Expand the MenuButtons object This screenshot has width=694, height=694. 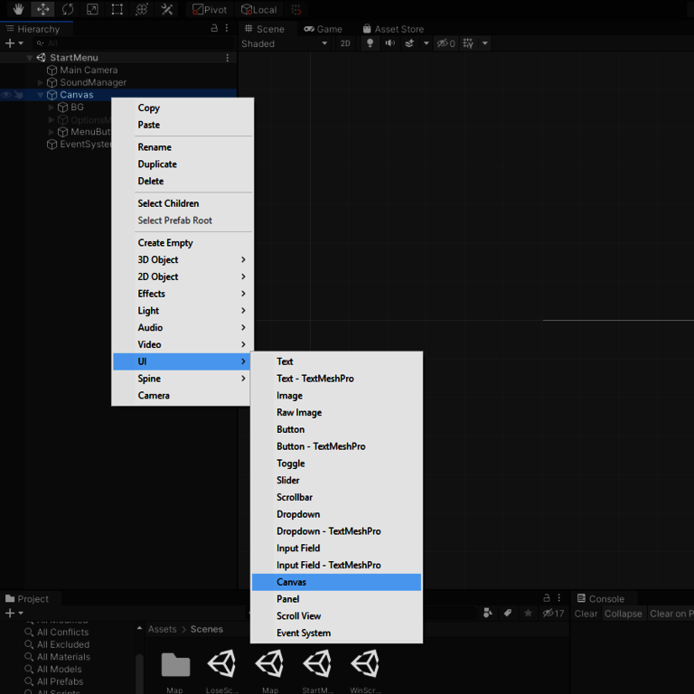[52, 132]
